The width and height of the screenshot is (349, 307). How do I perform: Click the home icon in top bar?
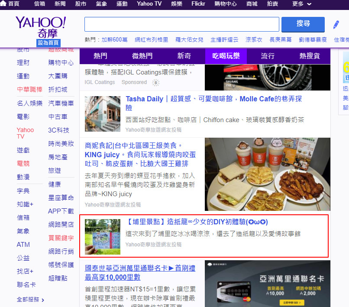(x=4, y=4)
